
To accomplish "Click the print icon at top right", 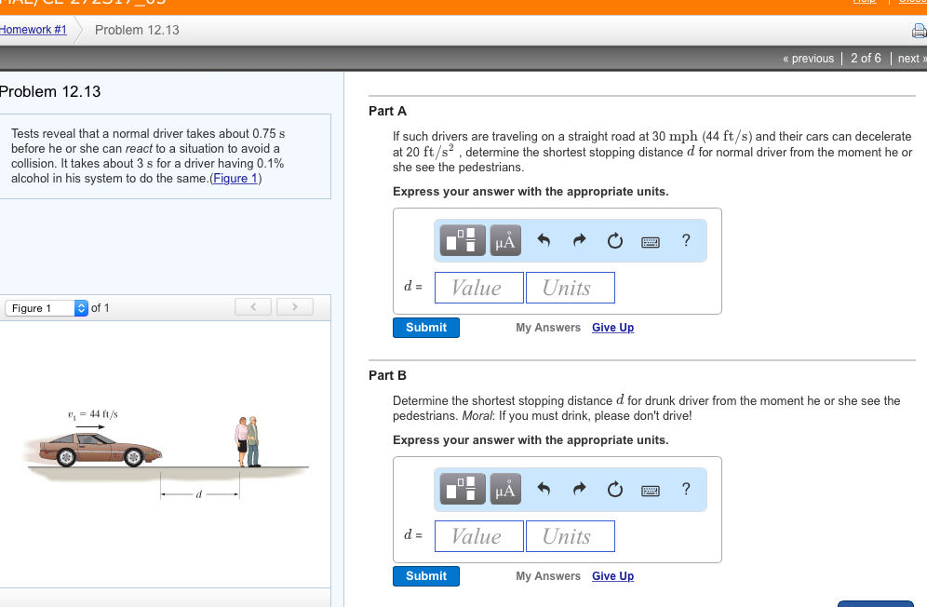I will pyautogui.click(x=920, y=30).
